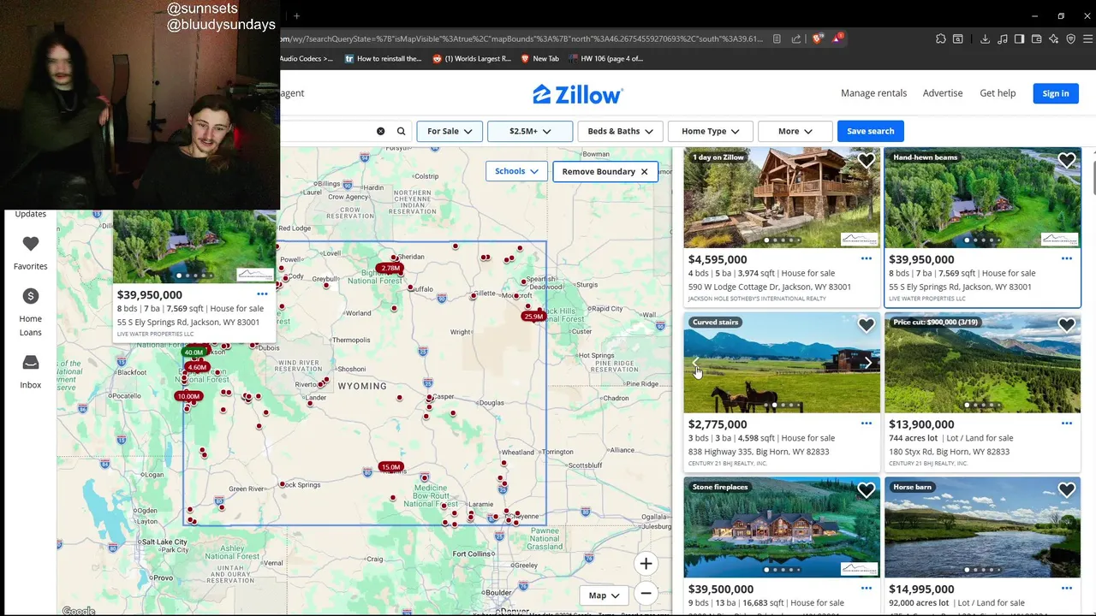This screenshot has height=616, width=1096.
Task: Show next photo on 838 Highway 335 listing
Action: pos(867,363)
